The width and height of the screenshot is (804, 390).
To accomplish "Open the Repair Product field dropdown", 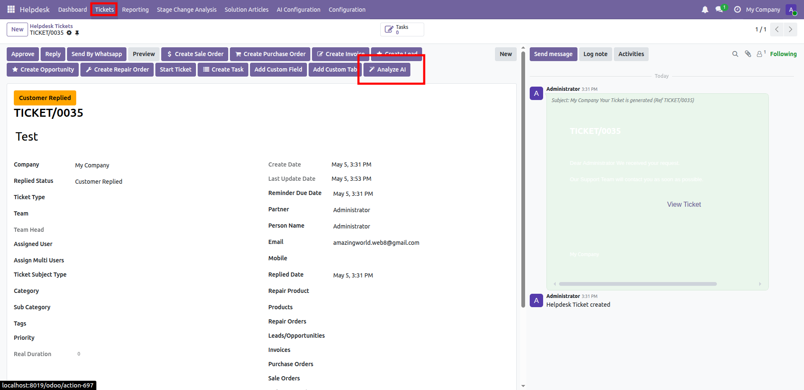I will click(x=421, y=291).
